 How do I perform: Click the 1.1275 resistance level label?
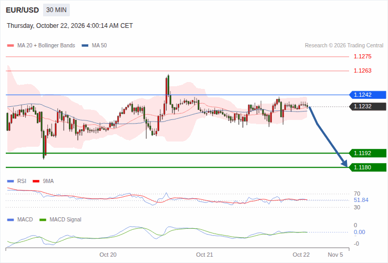coord(363,56)
